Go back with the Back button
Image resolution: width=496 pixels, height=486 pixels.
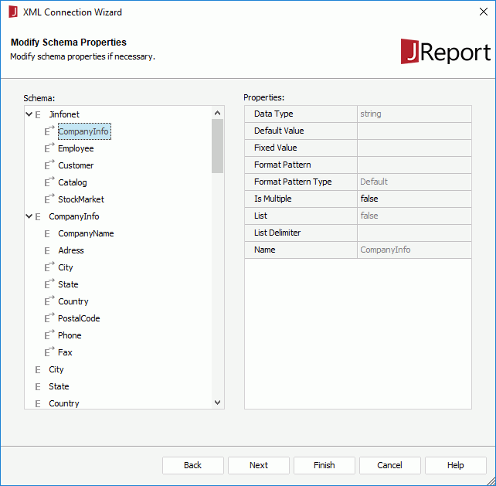(x=193, y=465)
